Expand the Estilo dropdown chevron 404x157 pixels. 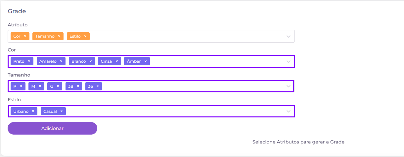tap(289, 111)
